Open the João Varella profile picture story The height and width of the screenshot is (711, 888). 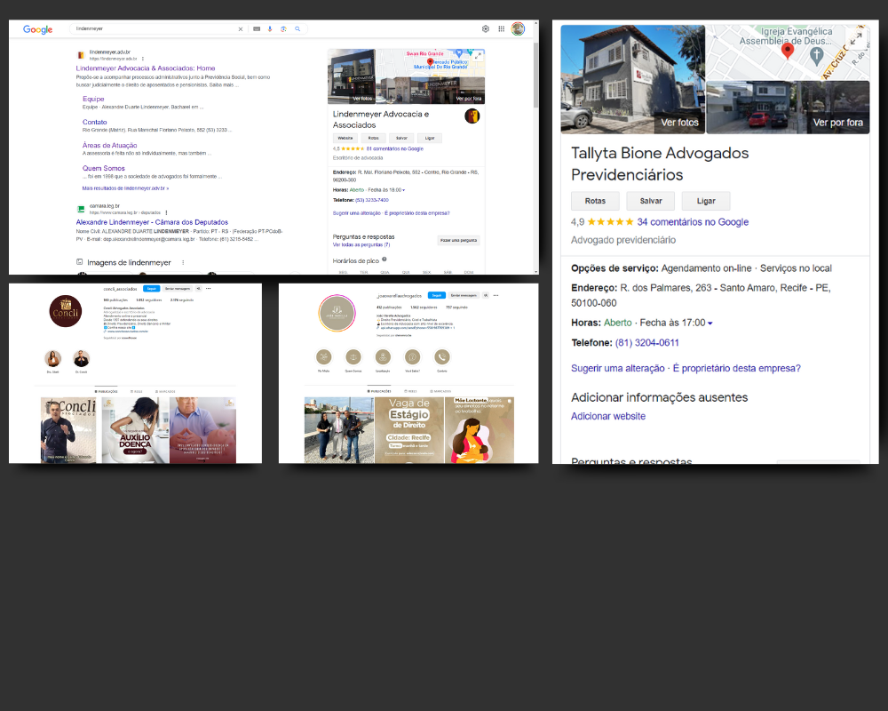coord(337,313)
